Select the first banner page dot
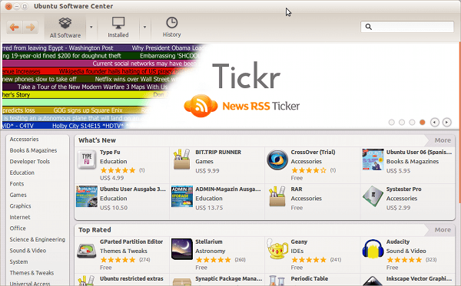461x286 pixels. [391, 123]
